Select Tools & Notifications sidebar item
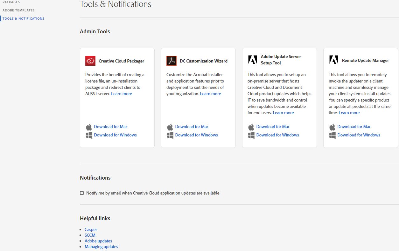399x251 pixels. 24,19
